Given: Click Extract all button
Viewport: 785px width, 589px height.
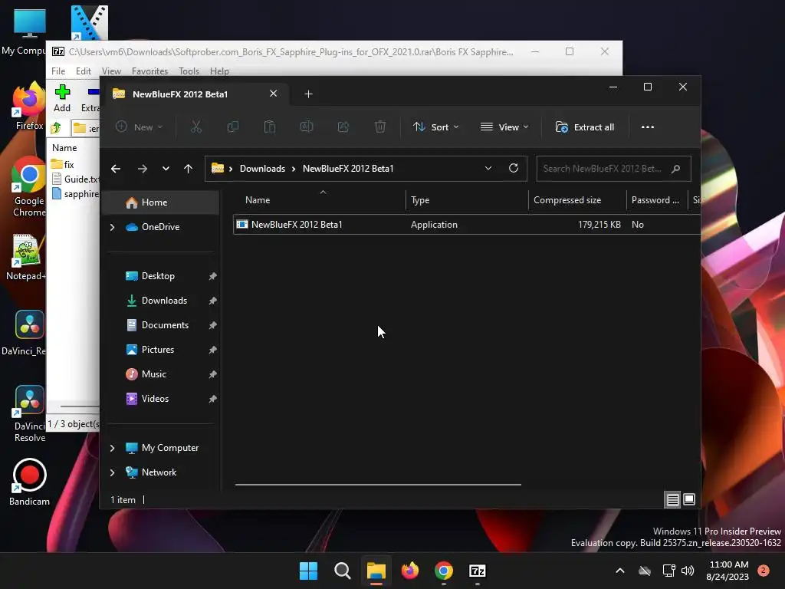Looking at the screenshot, I should [584, 127].
